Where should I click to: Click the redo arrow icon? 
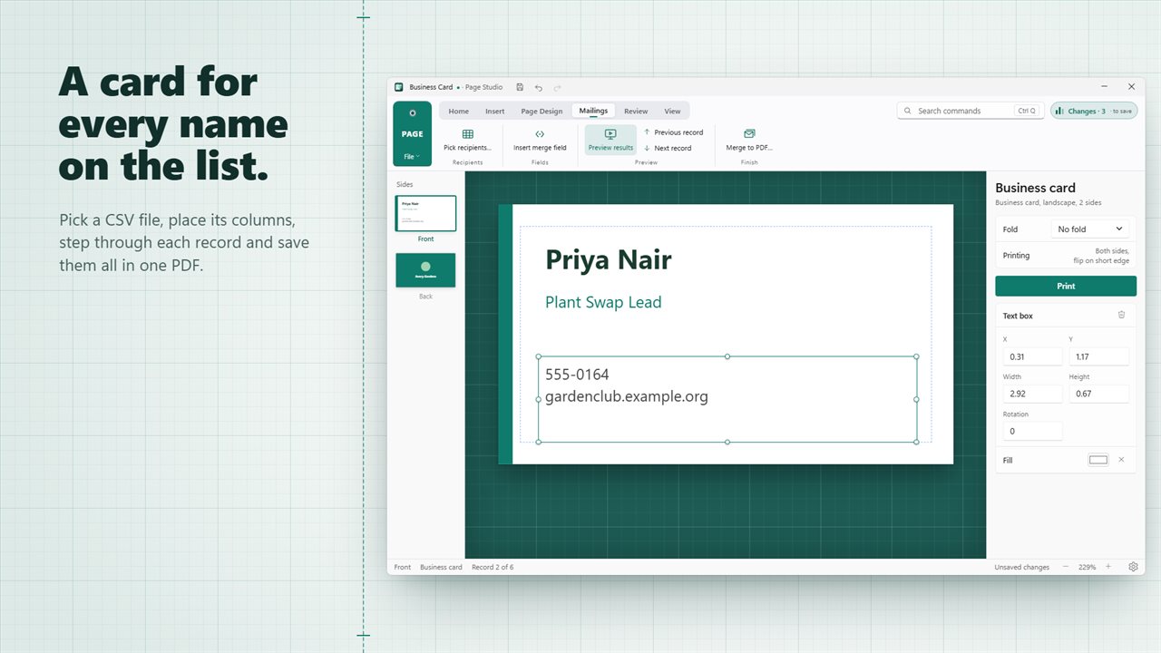[x=557, y=87]
